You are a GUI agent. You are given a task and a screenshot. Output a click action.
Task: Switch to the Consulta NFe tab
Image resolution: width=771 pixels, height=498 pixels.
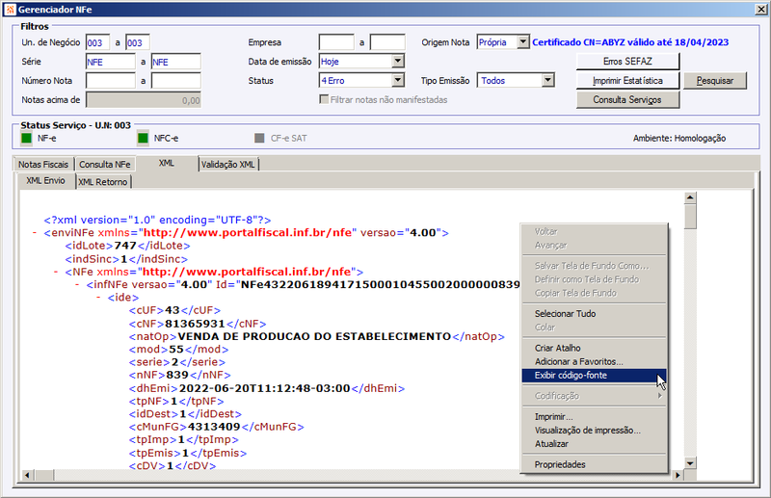coord(105,164)
